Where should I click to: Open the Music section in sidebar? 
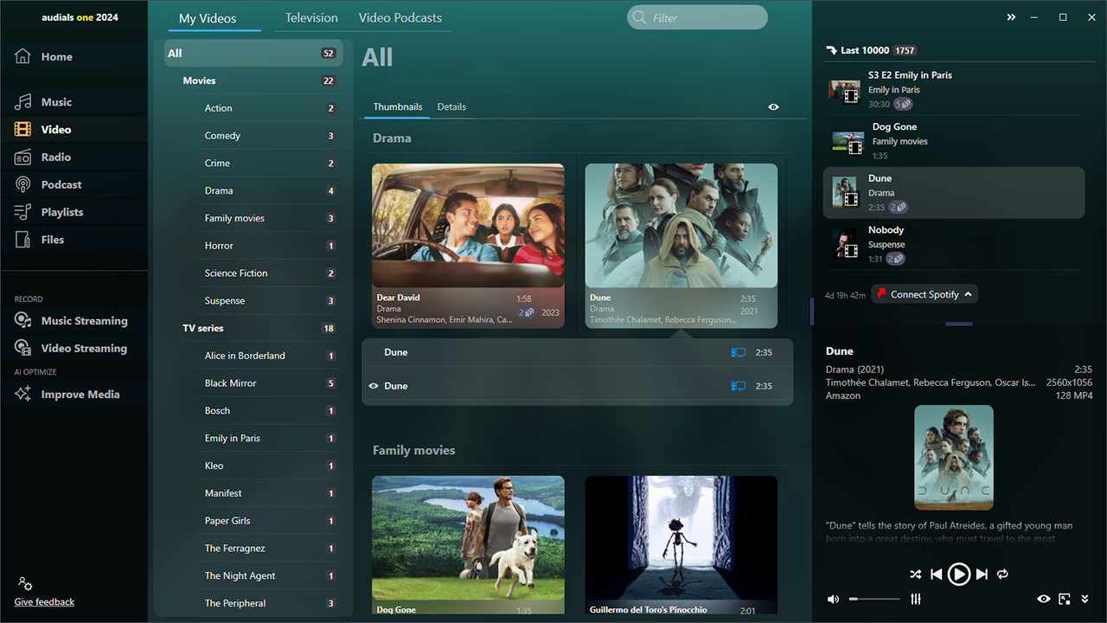(55, 102)
